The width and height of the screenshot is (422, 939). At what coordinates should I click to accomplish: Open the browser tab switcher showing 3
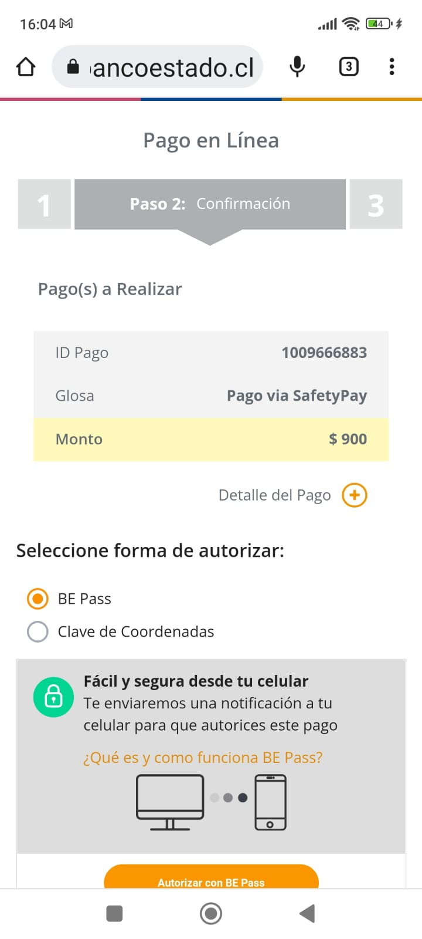(x=349, y=67)
